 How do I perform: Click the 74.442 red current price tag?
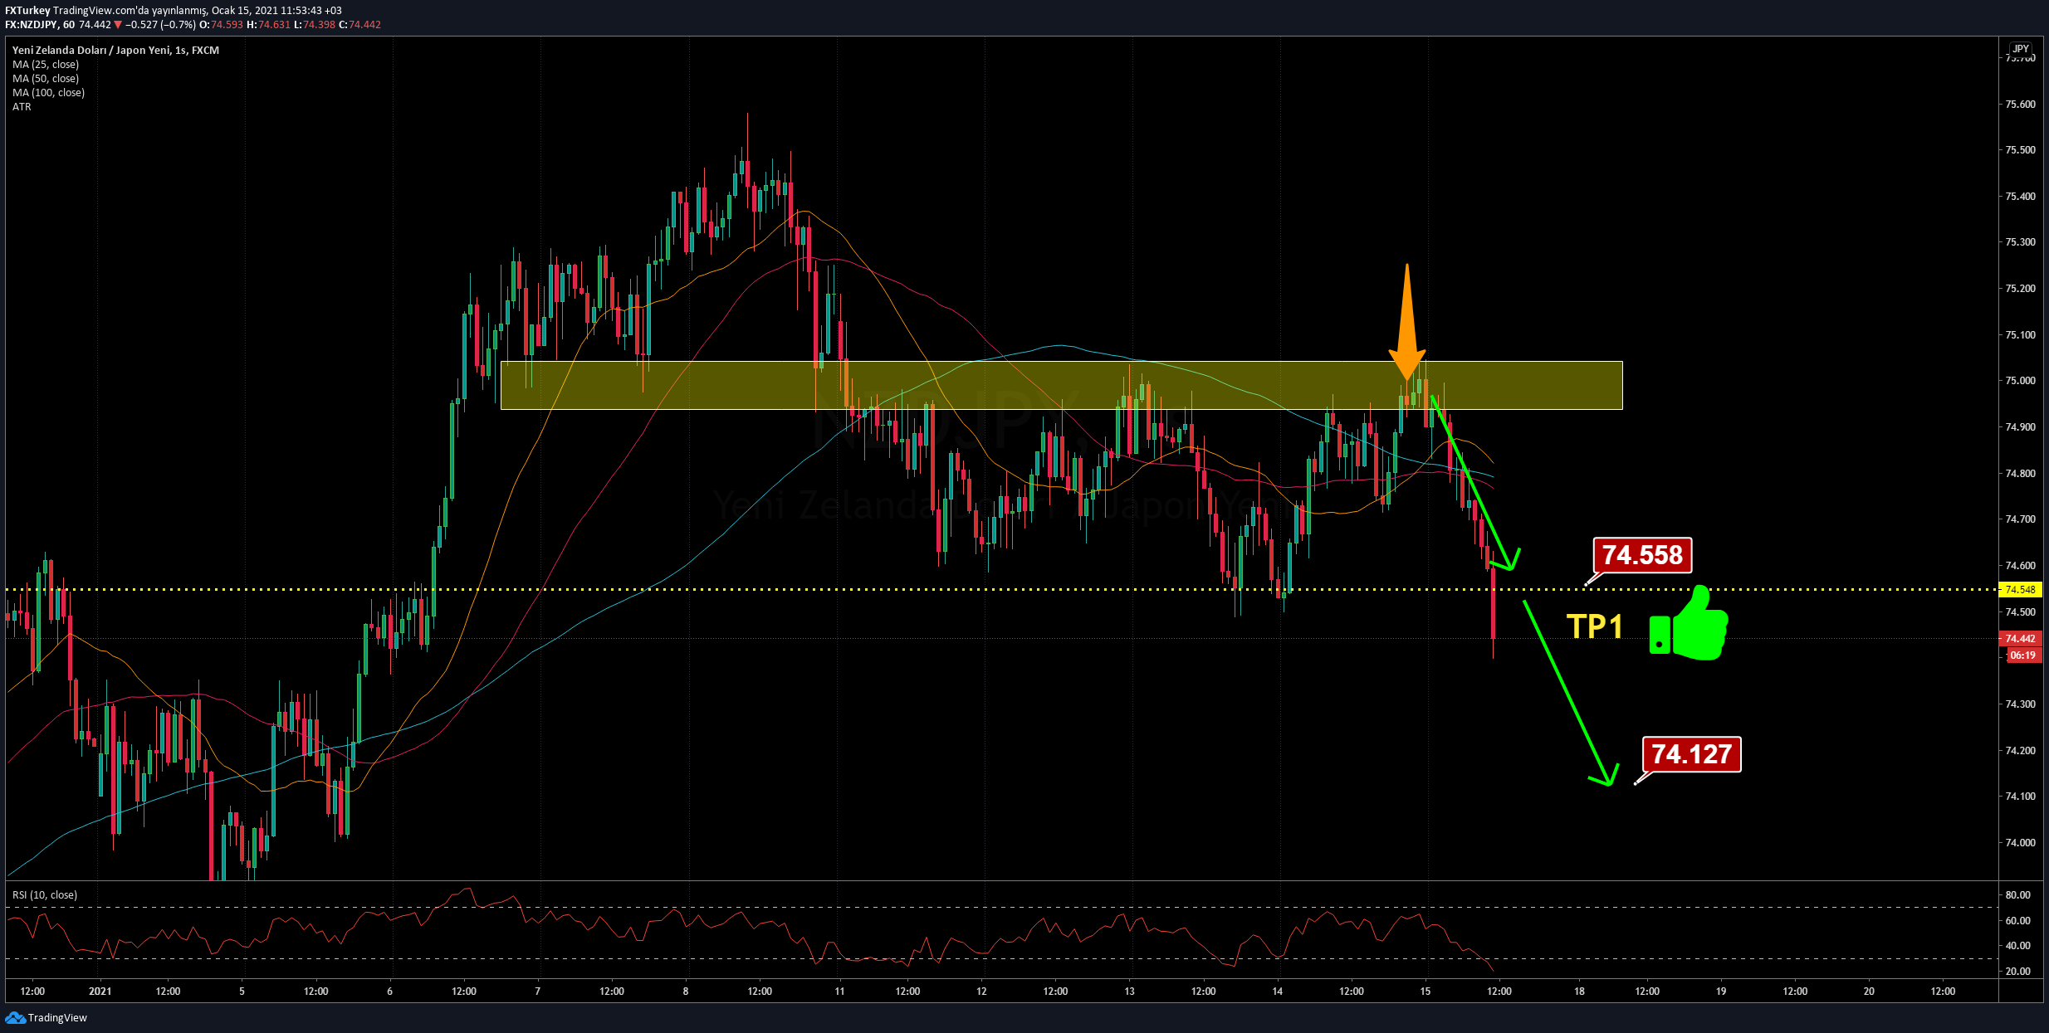pyautogui.click(x=2020, y=639)
